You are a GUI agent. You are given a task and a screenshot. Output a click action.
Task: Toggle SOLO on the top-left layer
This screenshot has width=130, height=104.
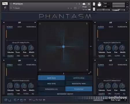coord(20,27)
